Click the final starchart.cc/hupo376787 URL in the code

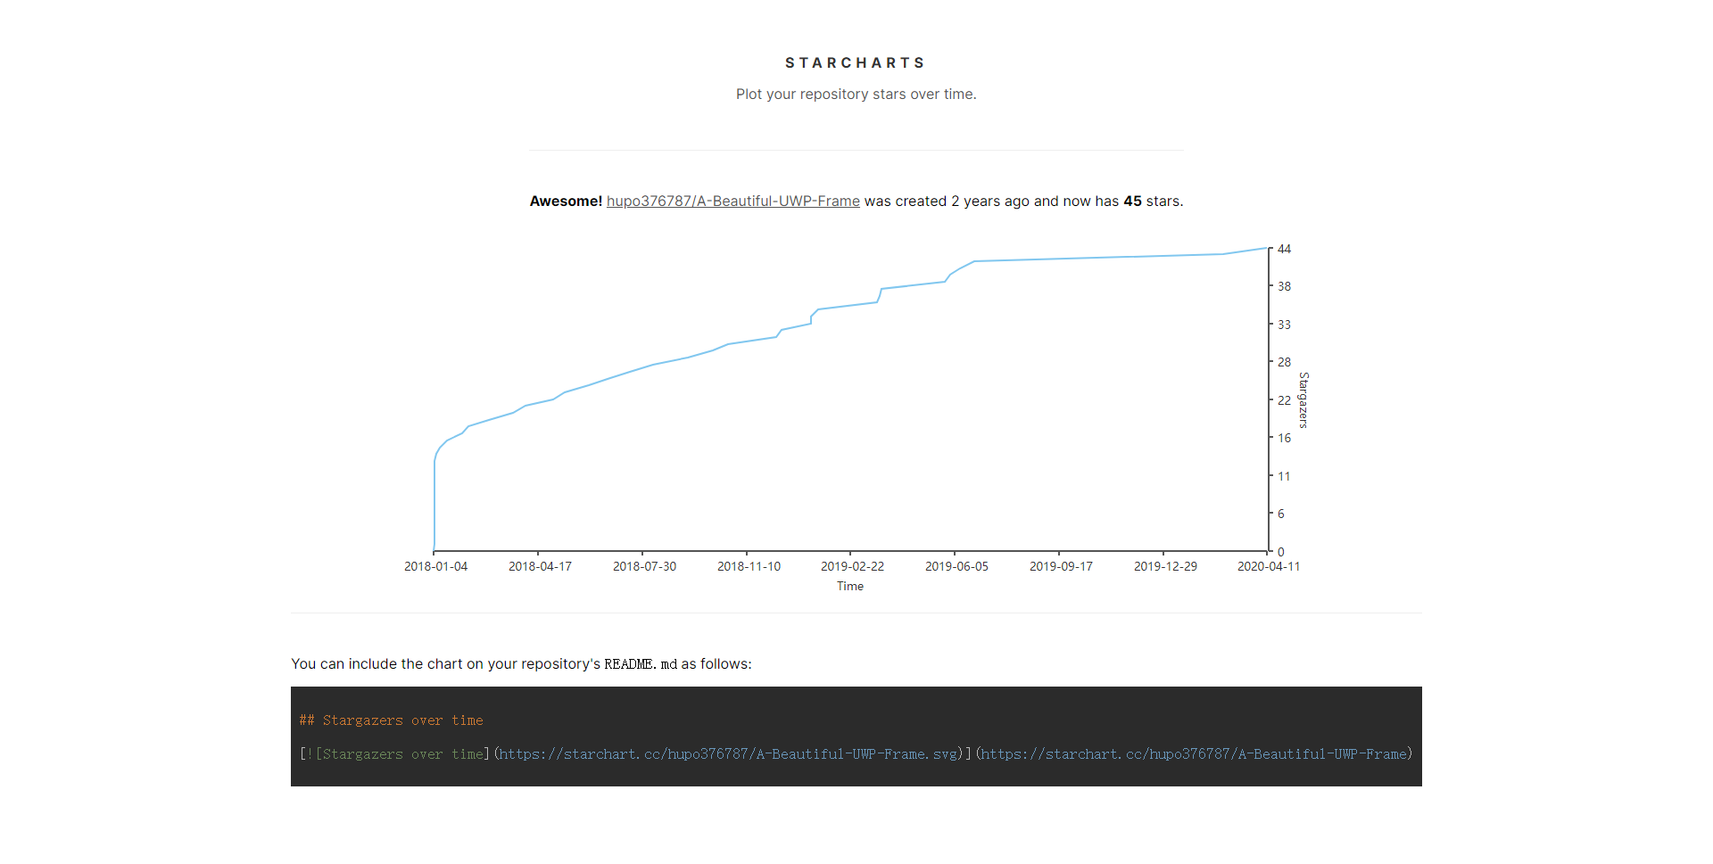(x=1194, y=754)
